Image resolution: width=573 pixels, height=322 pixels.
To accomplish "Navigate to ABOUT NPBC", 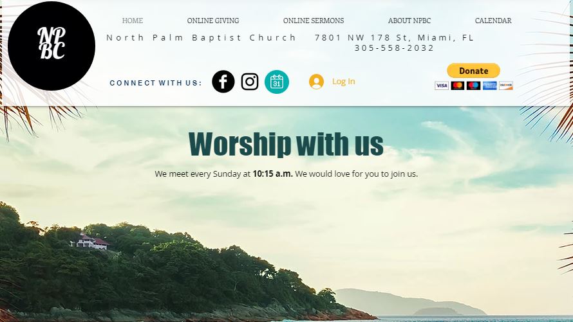I will click(x=409, y=21).
